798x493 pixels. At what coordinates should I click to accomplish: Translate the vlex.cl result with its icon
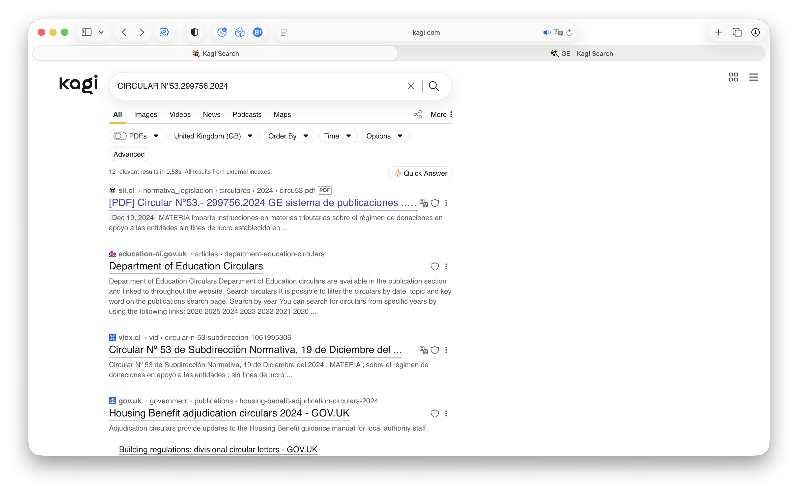(423, 350)
